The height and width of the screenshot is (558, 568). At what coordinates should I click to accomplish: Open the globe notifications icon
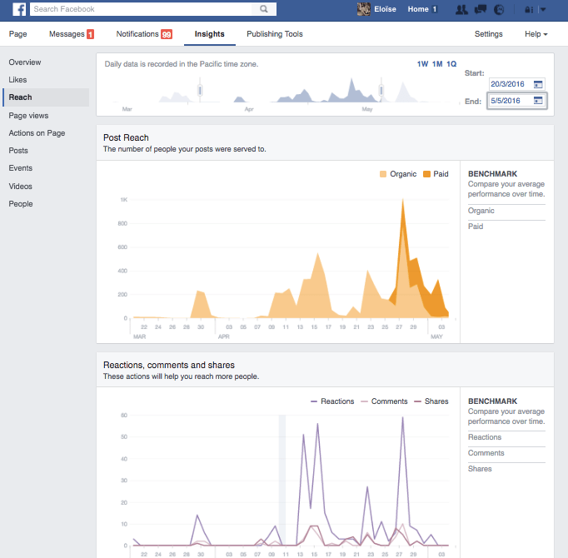click(499, 10)
